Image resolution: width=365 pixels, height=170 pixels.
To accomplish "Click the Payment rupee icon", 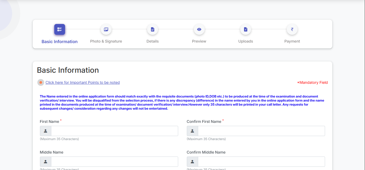I will pyautogui.click(x=292, y=29).
